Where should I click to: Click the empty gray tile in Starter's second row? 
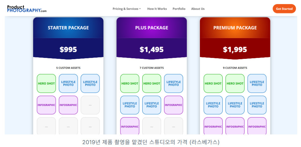[x=90, y=105]
